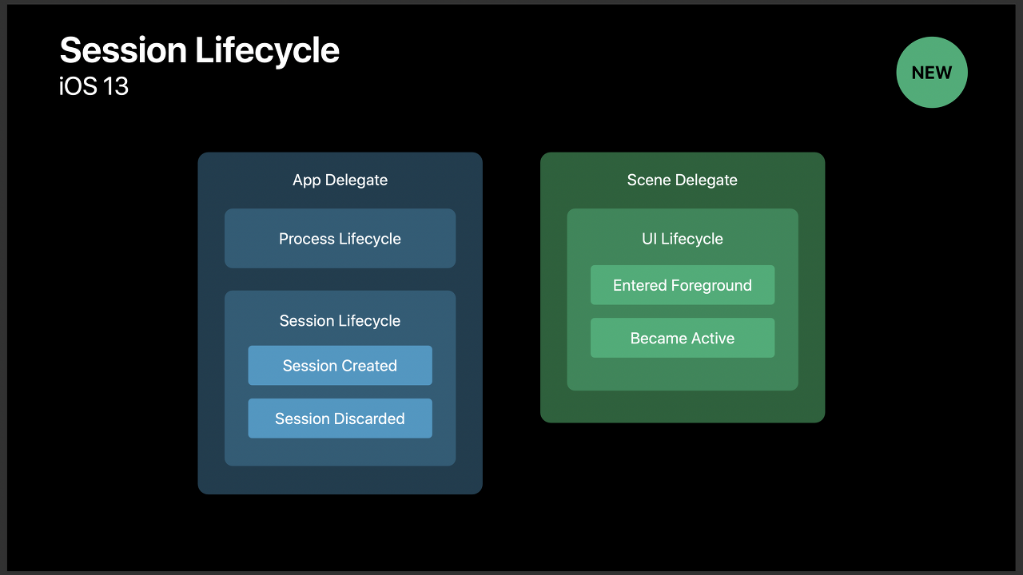Select the Session Discarded box
The width and height of the screenshot is (1023, 575).
click(340, 418)
